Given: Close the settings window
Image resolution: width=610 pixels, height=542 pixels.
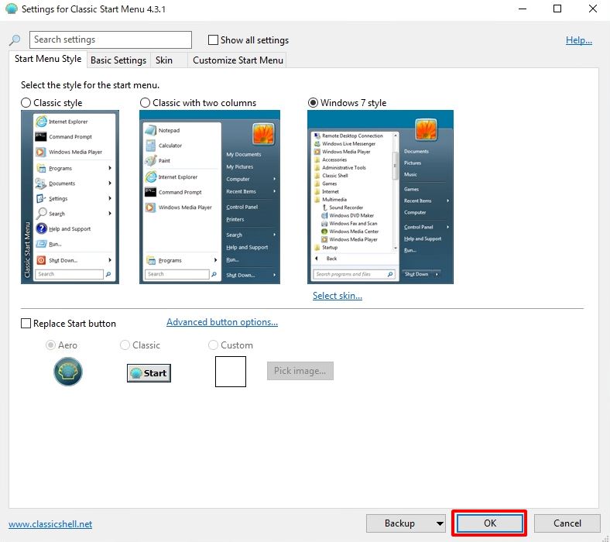Looking at the screenshot, I should pyautogui.click(x=592, y=9).
